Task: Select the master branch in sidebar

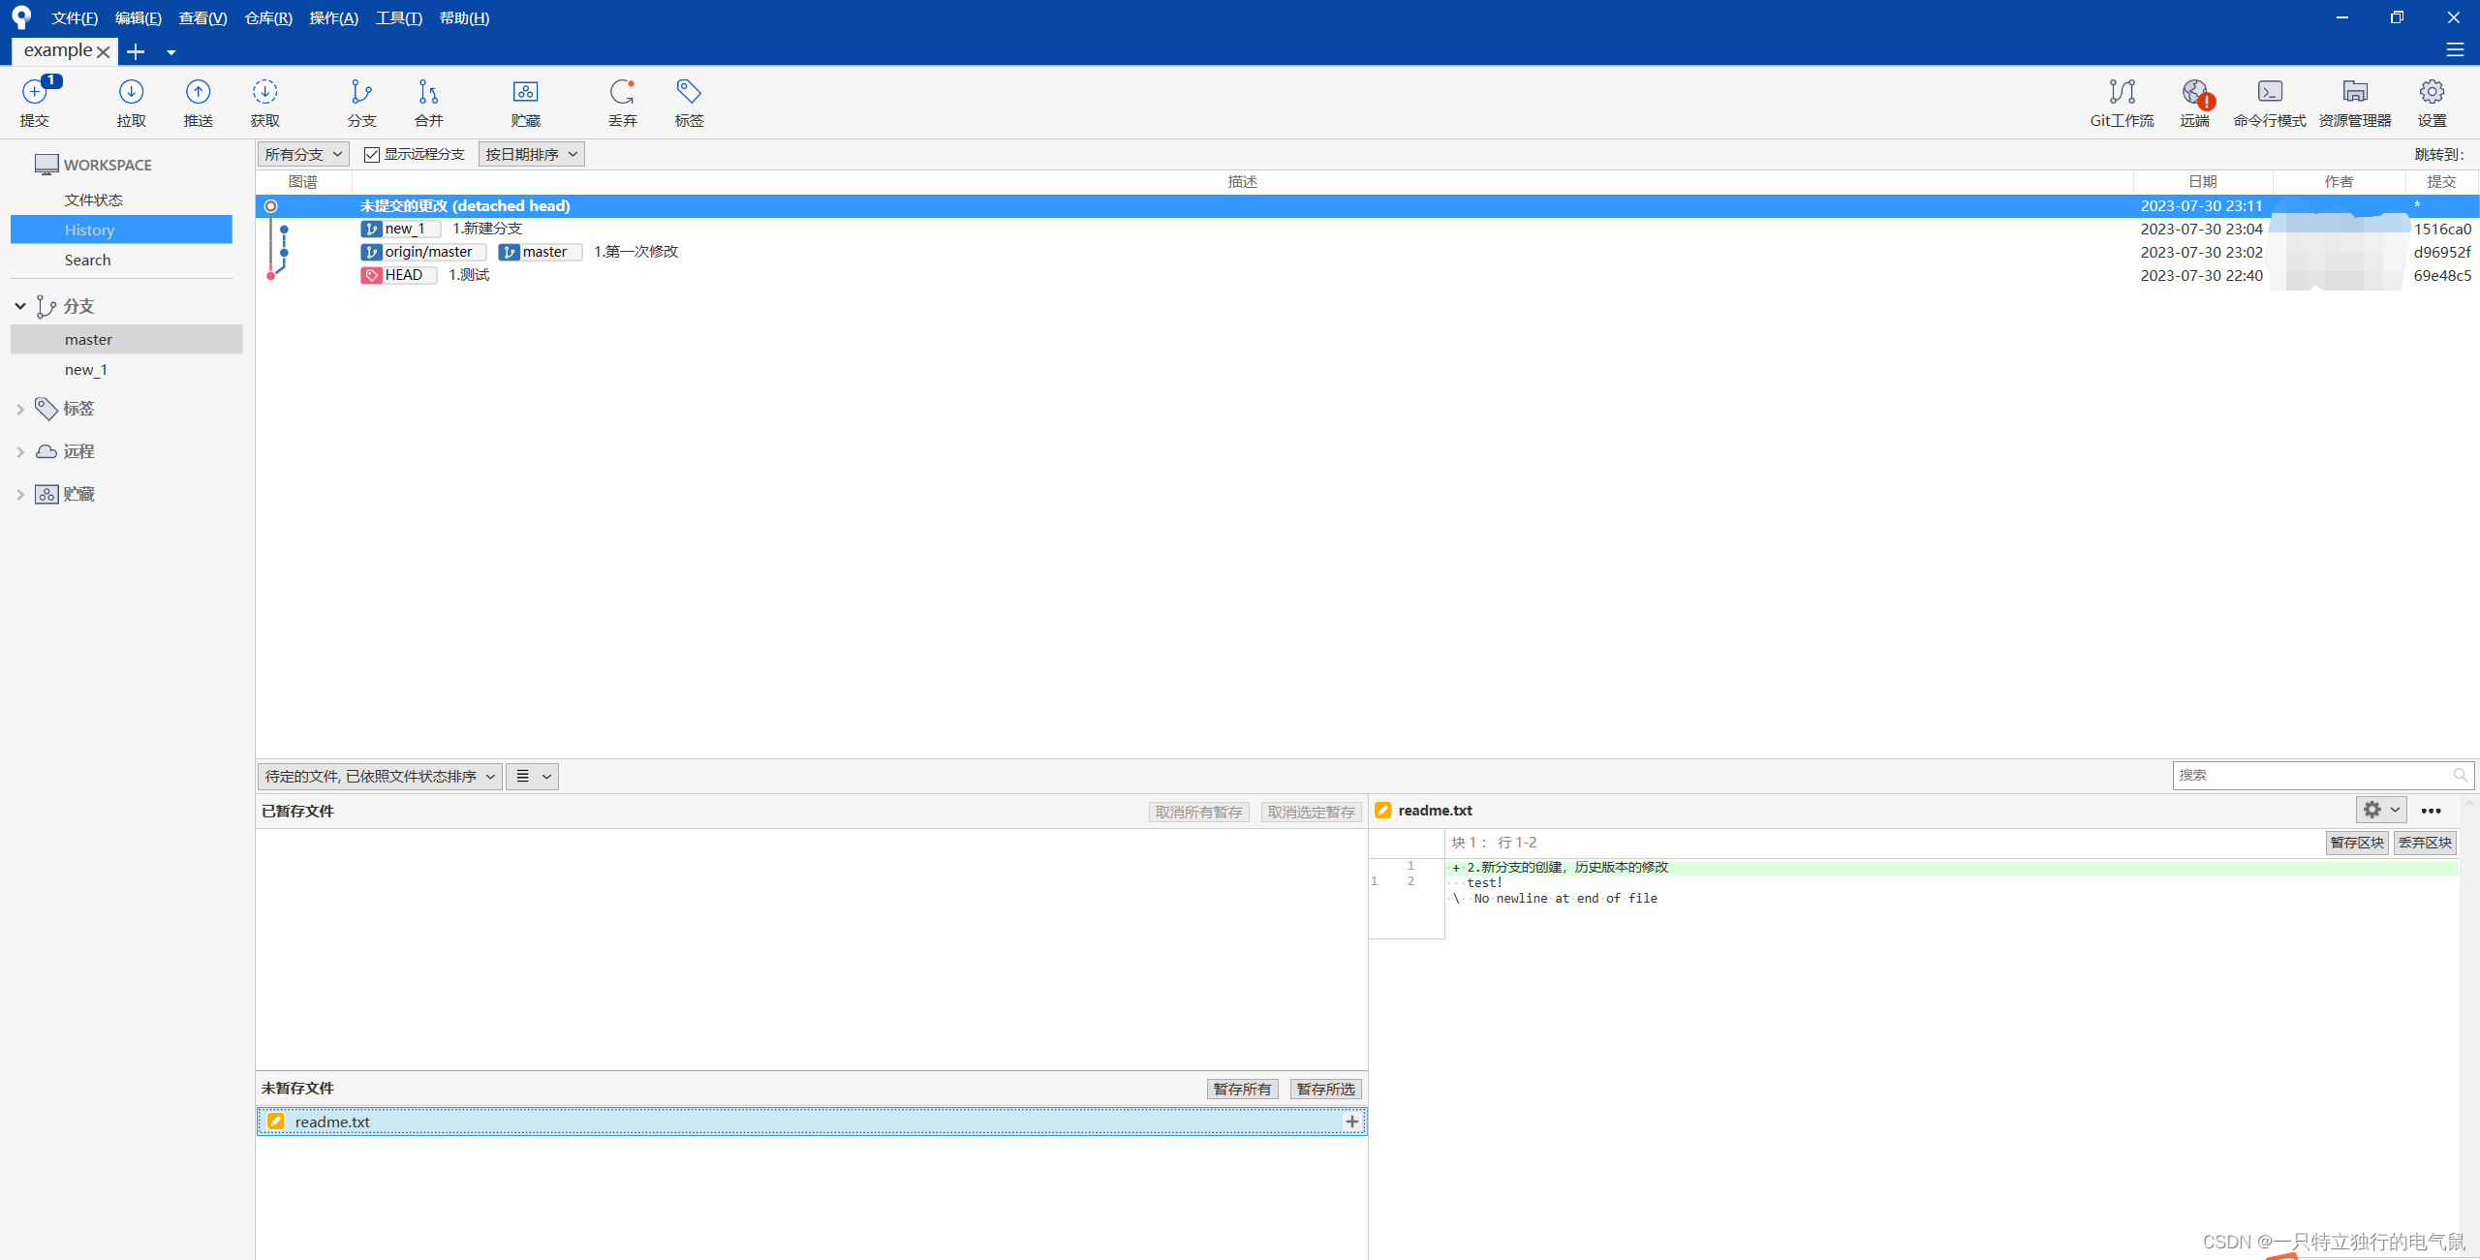Action: [126, 339]
